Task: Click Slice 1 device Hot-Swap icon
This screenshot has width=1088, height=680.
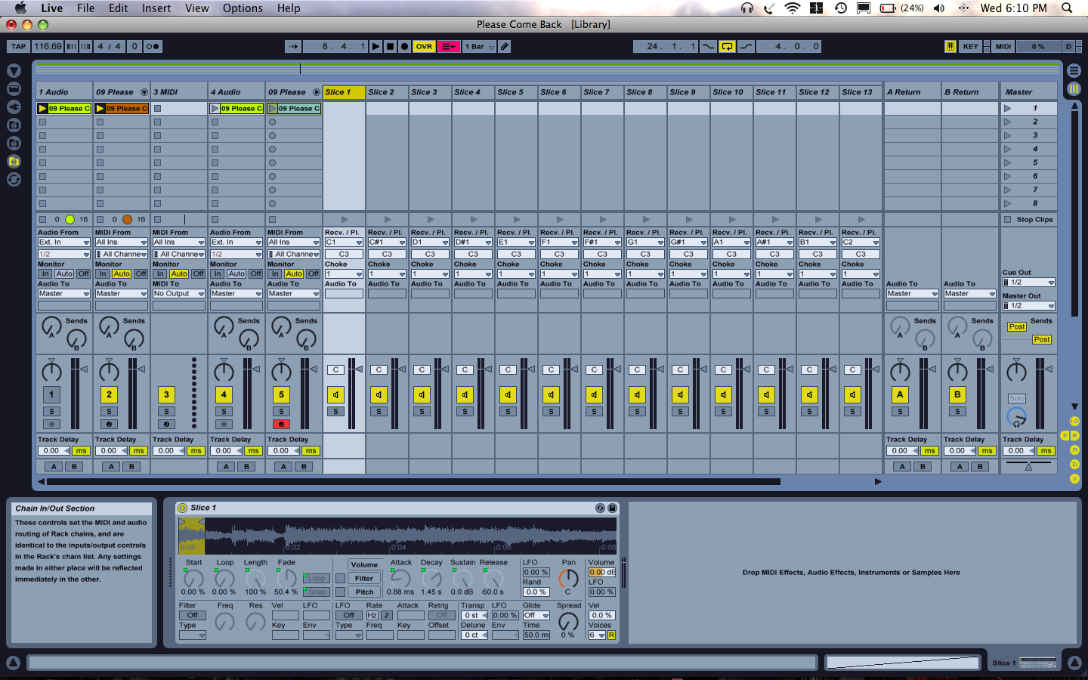Action: (600, 508)
